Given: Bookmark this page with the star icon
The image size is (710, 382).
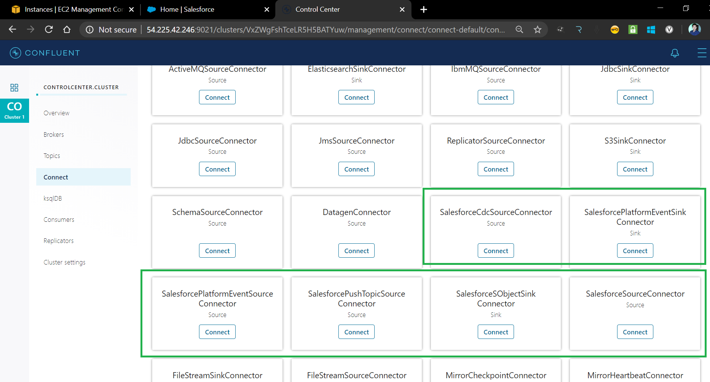Looking at the screenshot, I should pos(538,29).
